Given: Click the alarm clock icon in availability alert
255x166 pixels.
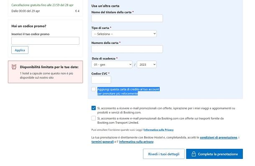Looking at the screenshot, I should pyautogui.click(x=14, y=67).
